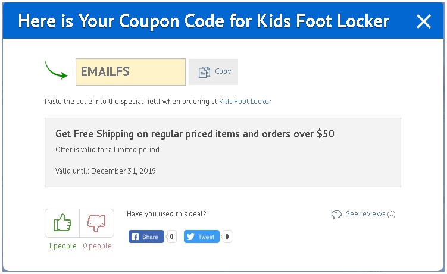This screenshot has height=274, width=447.
Task: Click the green arrow pointing at the code
Action: 57,70
